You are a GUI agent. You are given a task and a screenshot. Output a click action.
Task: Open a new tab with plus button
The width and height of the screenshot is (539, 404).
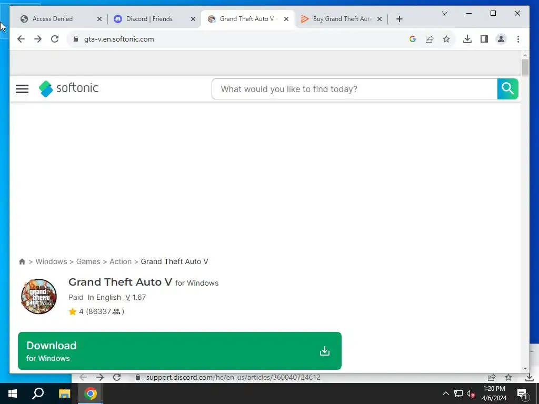click(x=399, y=19)
